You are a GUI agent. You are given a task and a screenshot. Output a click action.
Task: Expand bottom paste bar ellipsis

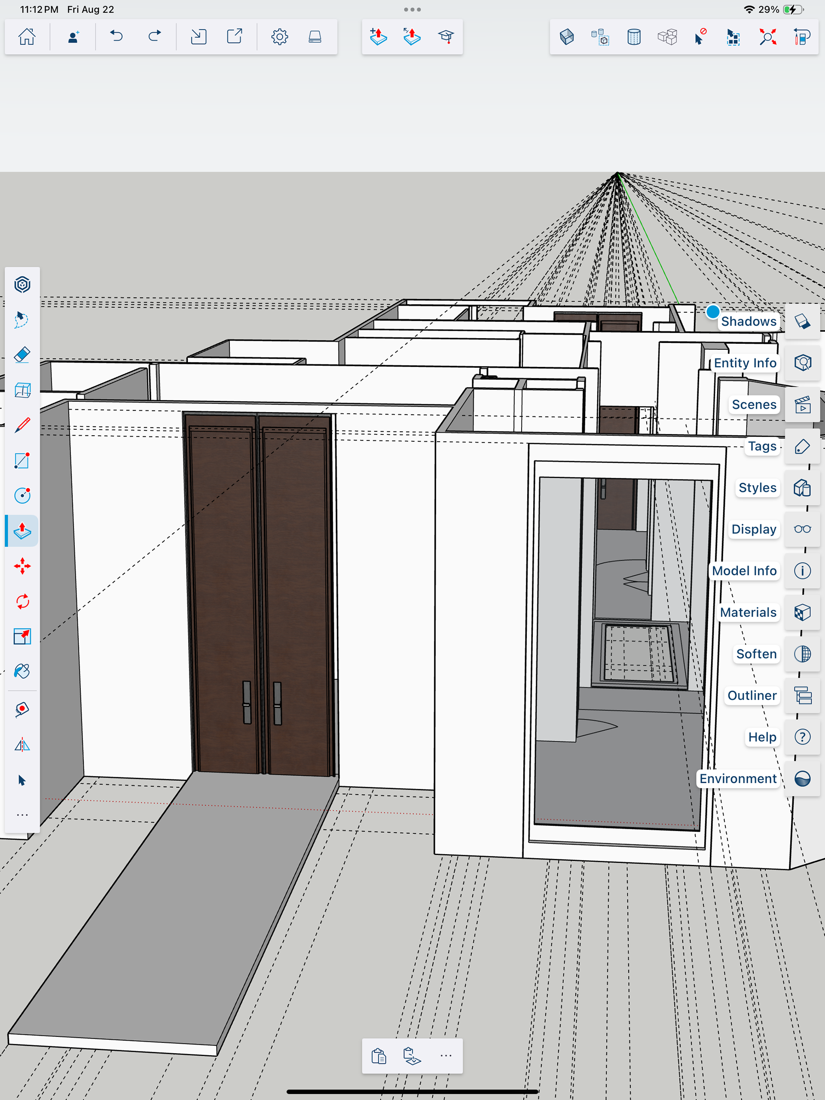pos(446,1055)
